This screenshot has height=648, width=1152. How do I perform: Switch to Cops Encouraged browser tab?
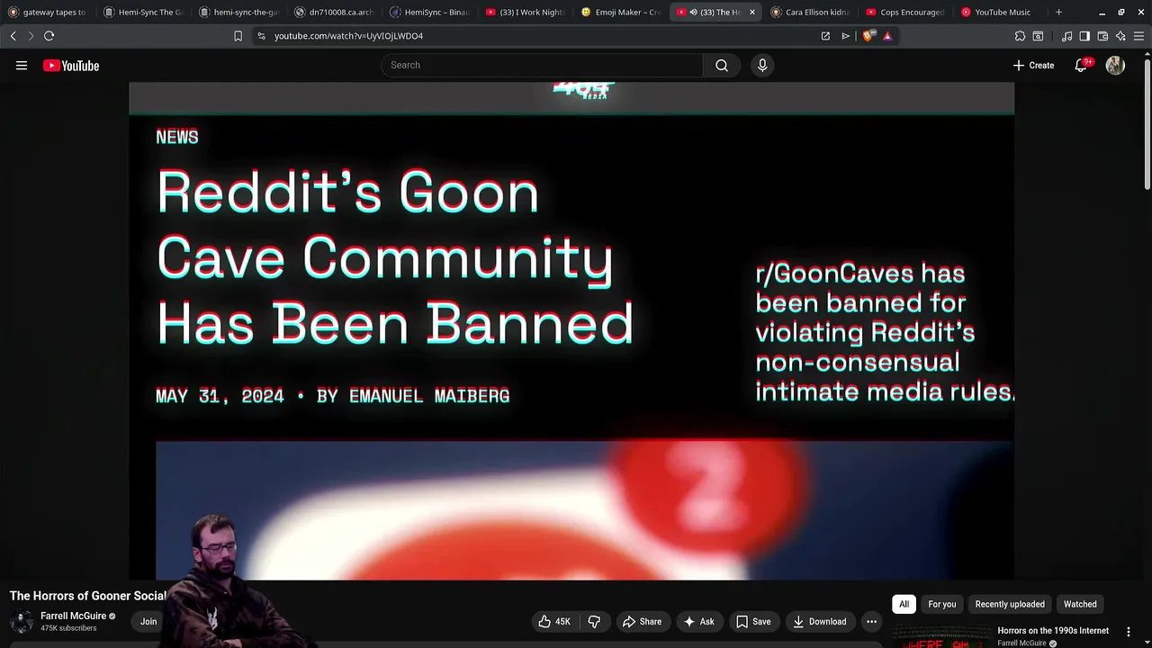906,12
